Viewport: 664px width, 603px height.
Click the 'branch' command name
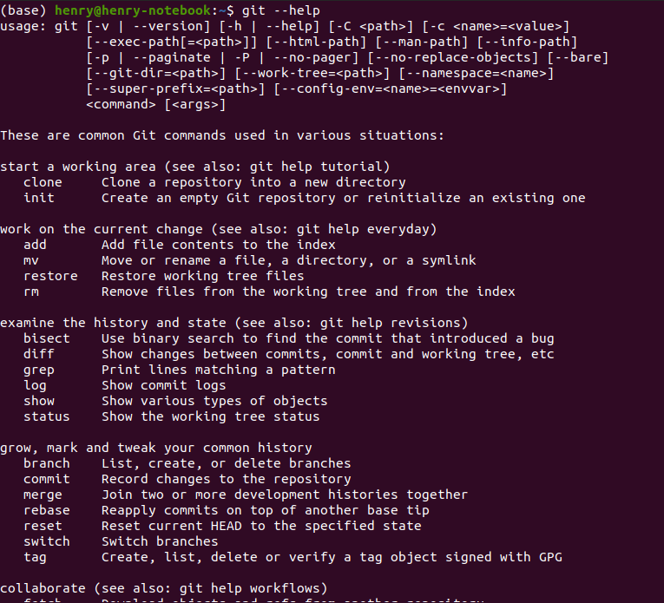click(x=47, y=463)
